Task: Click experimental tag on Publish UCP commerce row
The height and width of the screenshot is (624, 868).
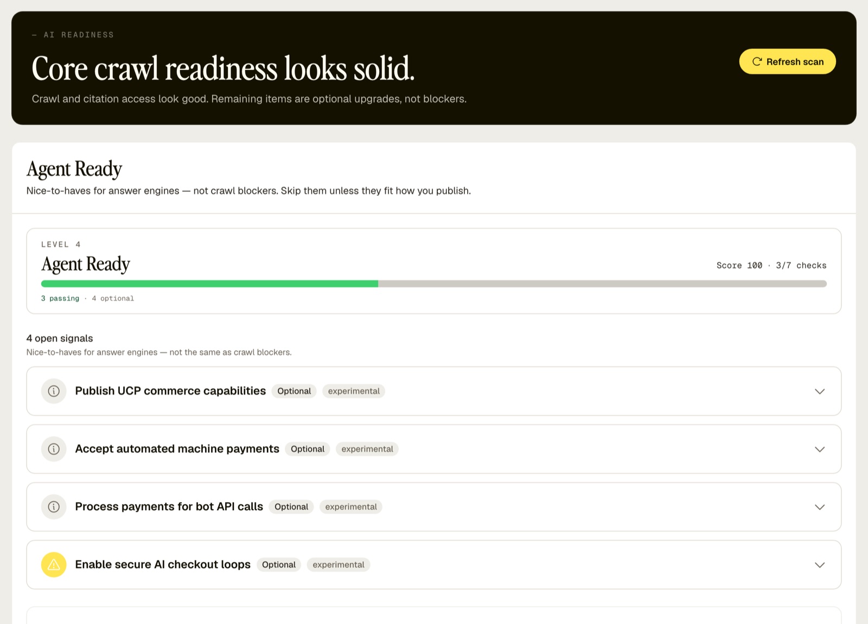Action: 354,391
